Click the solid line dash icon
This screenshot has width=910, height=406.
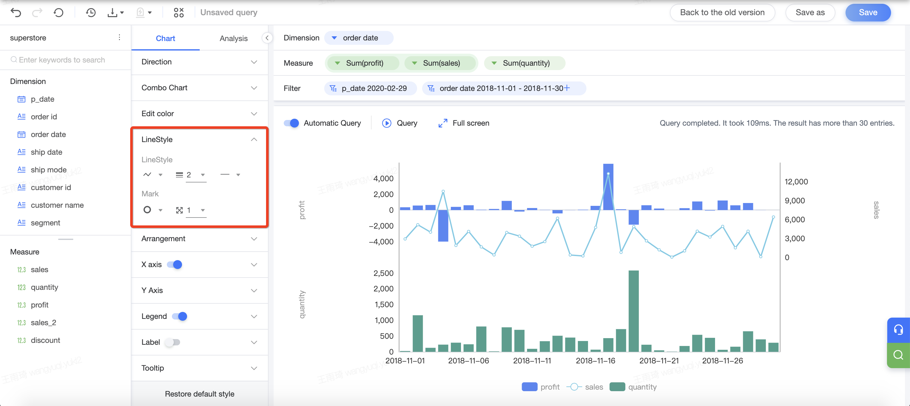pyautogui.click(x=225, y=174)
